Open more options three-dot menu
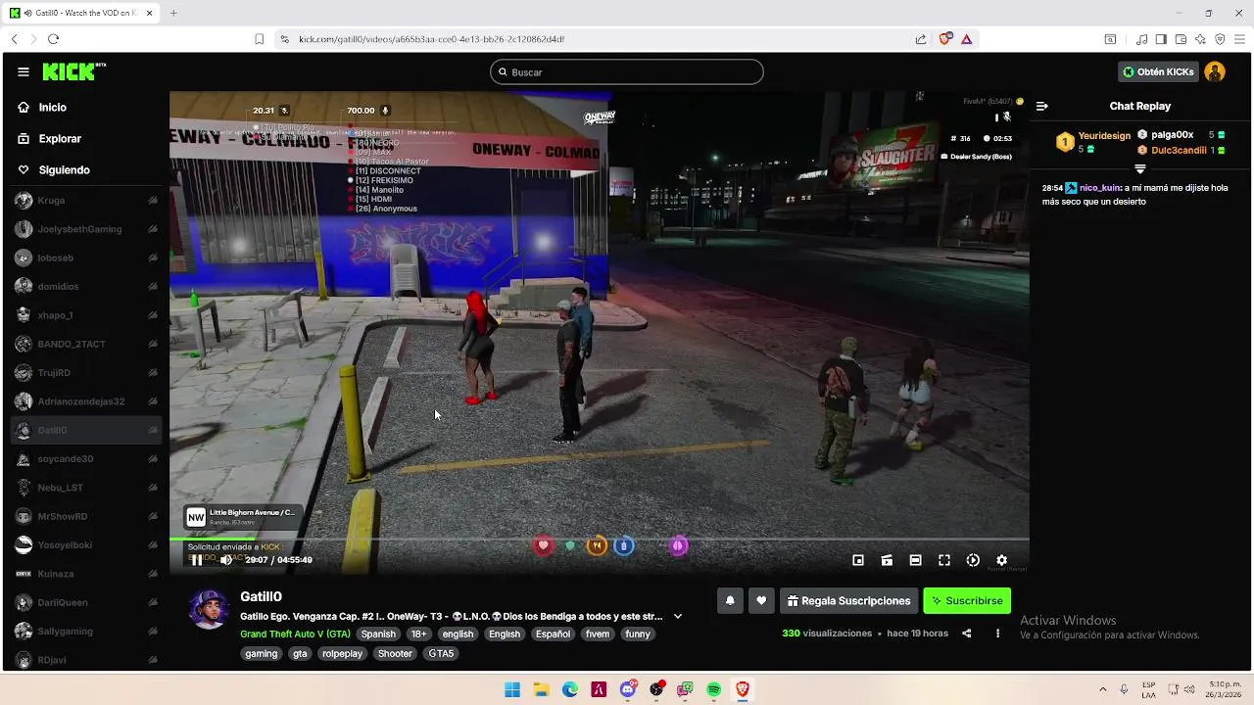The height and width of the screenshot is (705, 1254). (x=997, y=634)
